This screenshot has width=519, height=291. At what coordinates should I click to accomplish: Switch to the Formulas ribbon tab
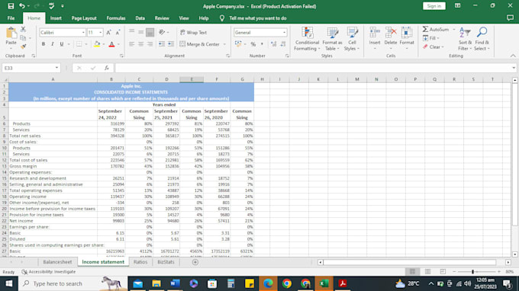pyautogui.click(x=116, y=18)
